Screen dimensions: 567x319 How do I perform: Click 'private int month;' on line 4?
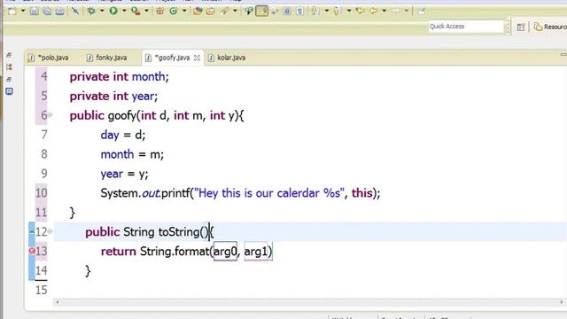click(x=120, y=77)
